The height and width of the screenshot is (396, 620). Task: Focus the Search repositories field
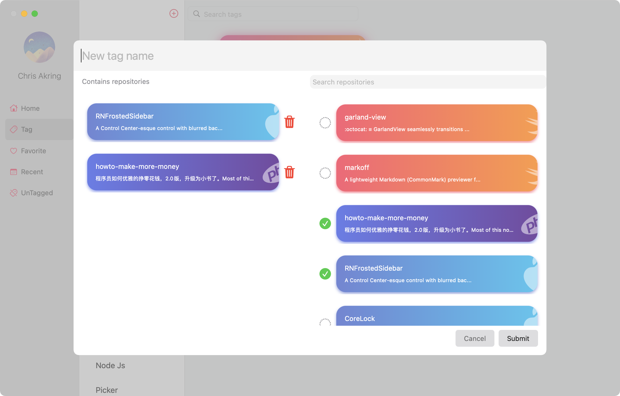pyautogui.click(x=428, y=82)
